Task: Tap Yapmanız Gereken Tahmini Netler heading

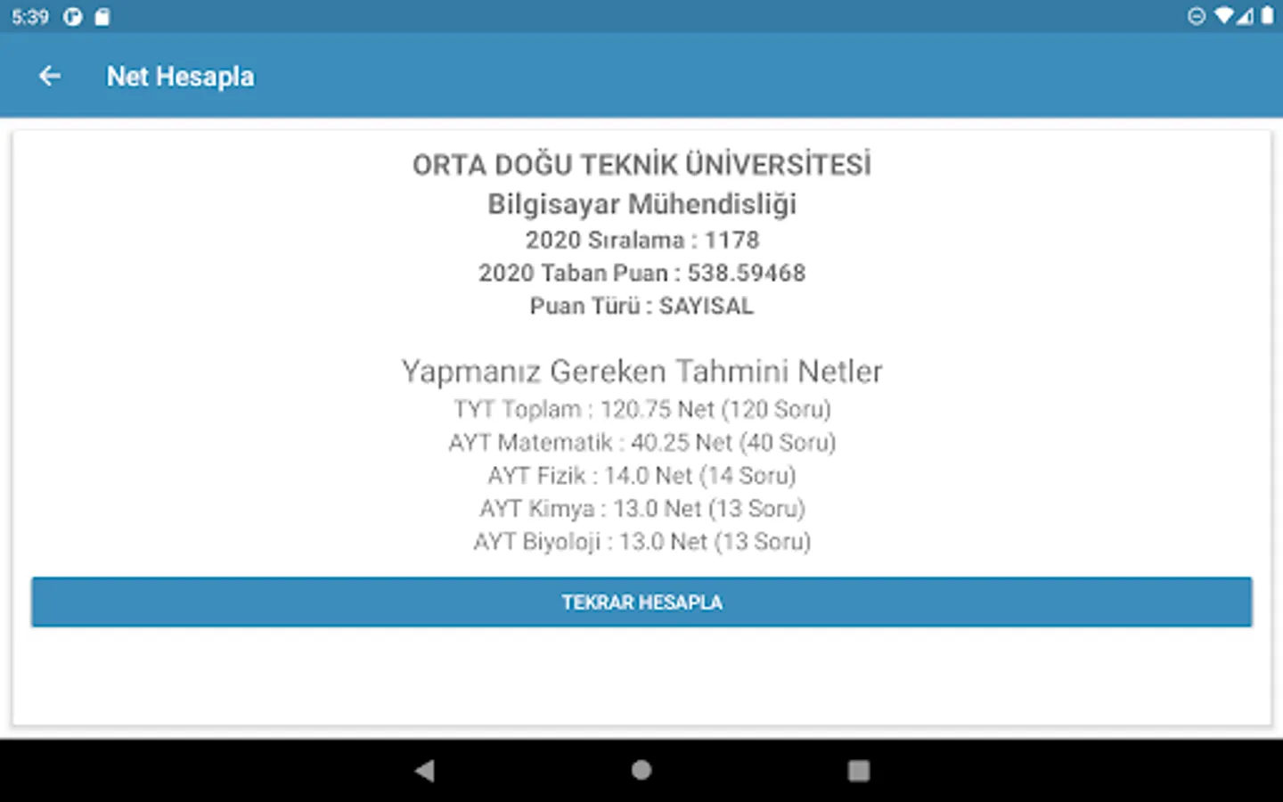Action: click(x=641, y=371)
